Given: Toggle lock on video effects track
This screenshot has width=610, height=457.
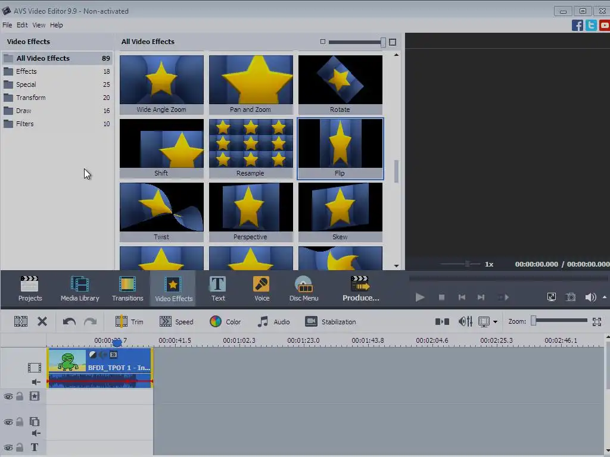Looking at the screenshot, I should [x=20, y=396].
